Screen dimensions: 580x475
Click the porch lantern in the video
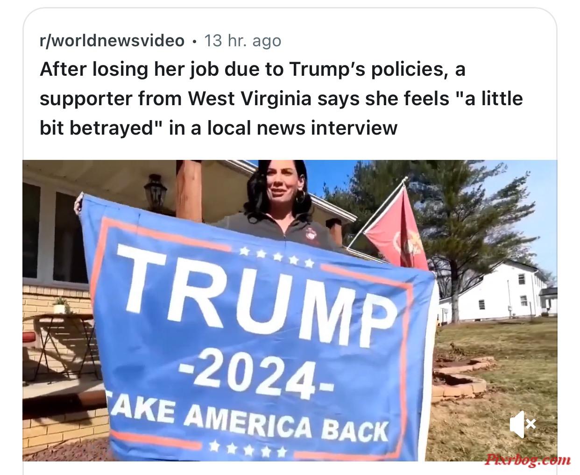pyautogui.click(x=155, y=192)
